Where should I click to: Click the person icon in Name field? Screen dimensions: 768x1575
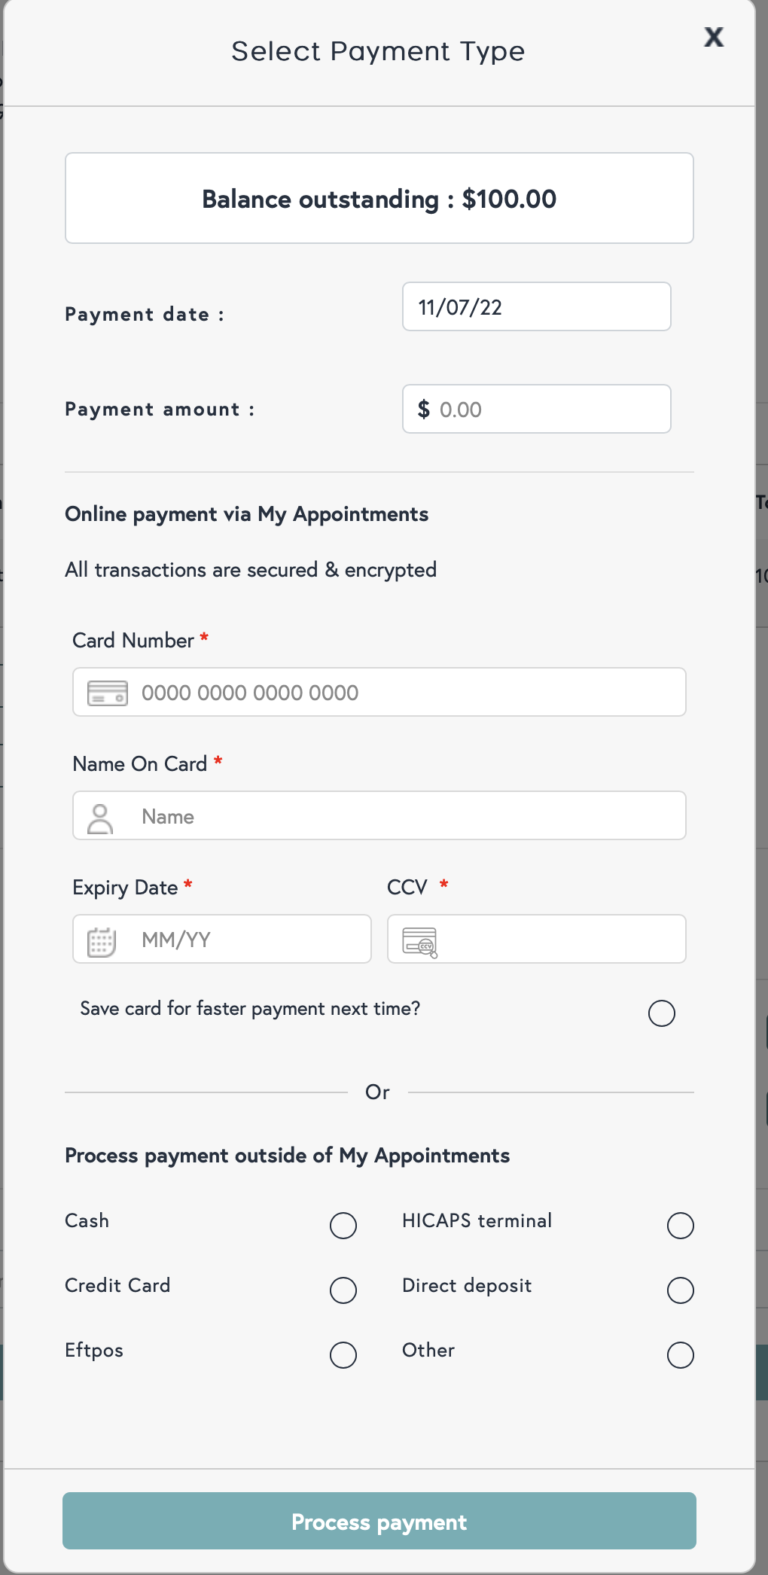click(100, 818)
